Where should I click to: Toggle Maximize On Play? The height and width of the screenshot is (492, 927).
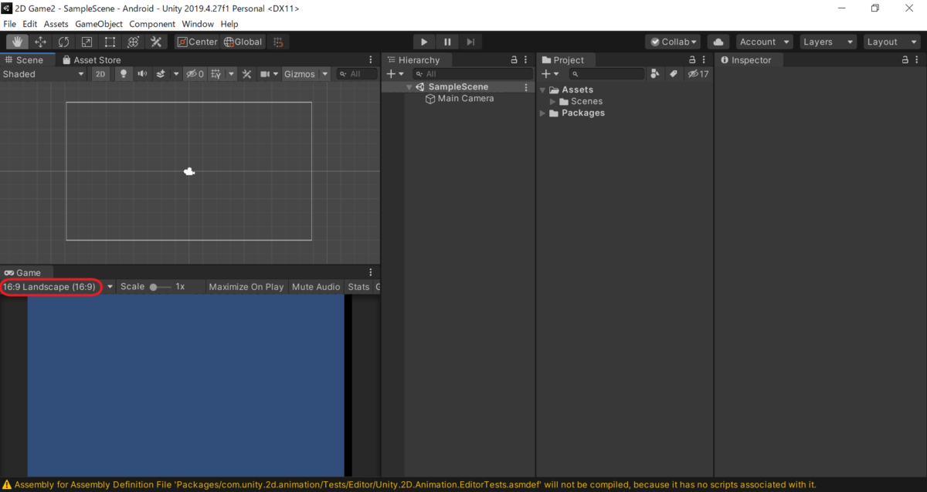tap(246, 287)
